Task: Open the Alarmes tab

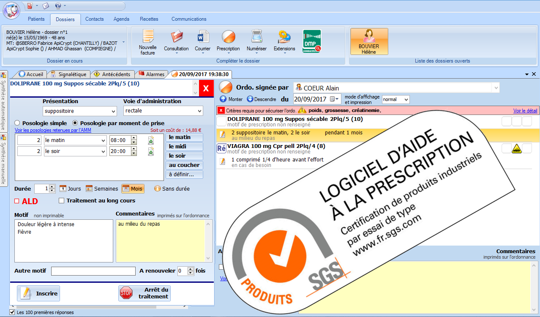Action: pyautogui.click(x=151, y=74)
